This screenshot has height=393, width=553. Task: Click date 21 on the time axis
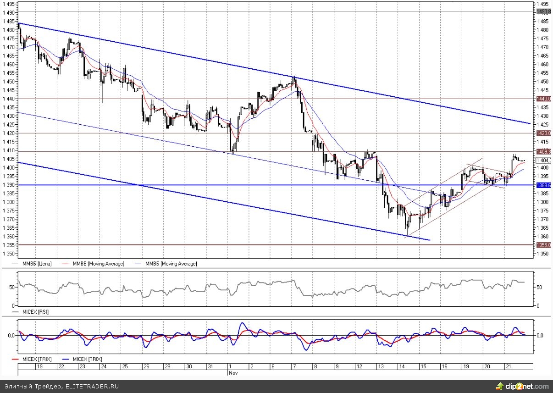508,367
